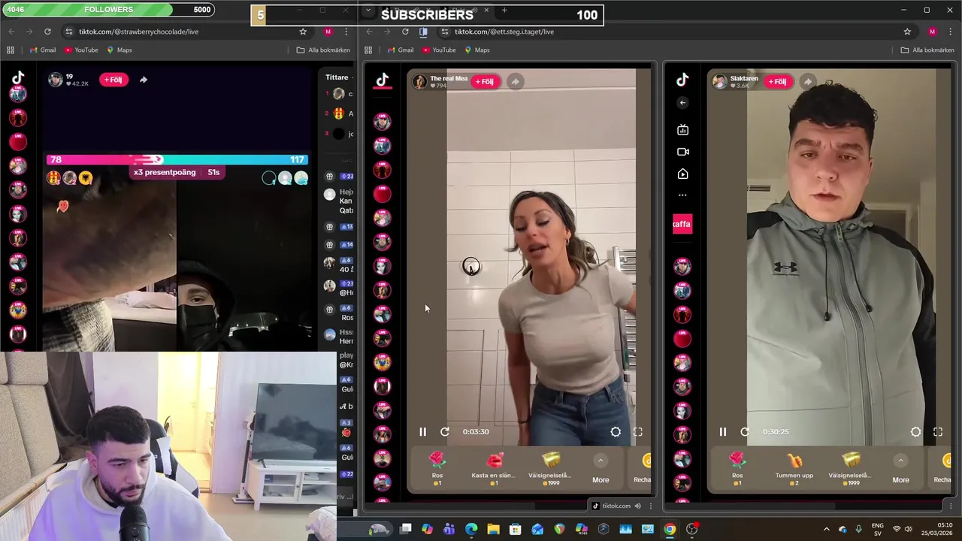The width and height of the screenshot is (962, 541).
Task: Click the TikTok logo in the left window
Action: coord(18,77)
